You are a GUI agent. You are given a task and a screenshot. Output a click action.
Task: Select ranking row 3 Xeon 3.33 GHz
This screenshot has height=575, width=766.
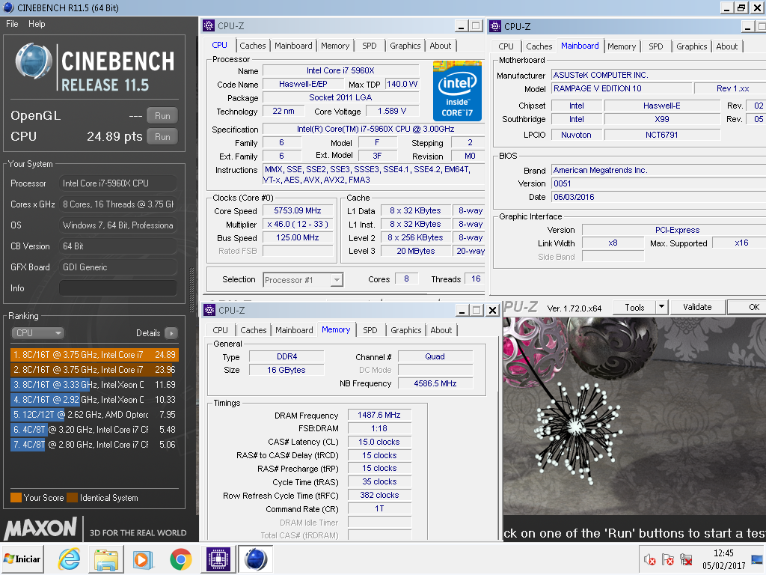94,385
